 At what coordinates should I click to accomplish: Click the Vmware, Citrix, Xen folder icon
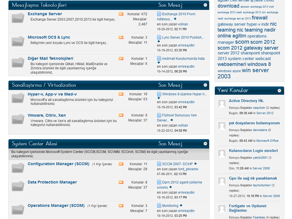point(18,119)
